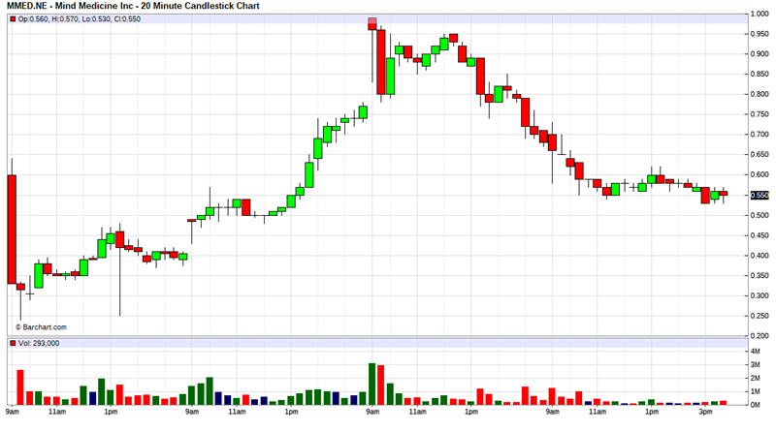776x432 pixels.
Task: Click the 0.750 price axis label
Action: [x=760, y=114]
